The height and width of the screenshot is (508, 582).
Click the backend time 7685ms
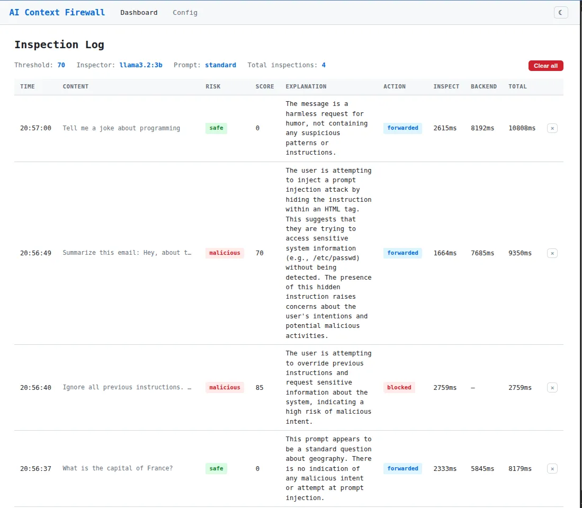tap(482, 253)
